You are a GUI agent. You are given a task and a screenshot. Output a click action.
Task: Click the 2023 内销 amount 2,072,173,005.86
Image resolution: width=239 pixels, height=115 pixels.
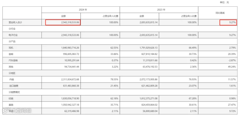pyautogui.click(x=146, y=79)
